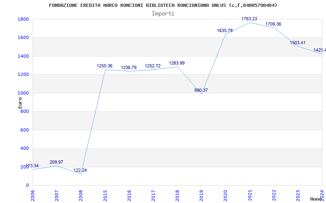Image resolution: width=326 pixels, height=203 pixels.
Task: Click the year 2015 on x-axis
Action: (x=105, y=195)
